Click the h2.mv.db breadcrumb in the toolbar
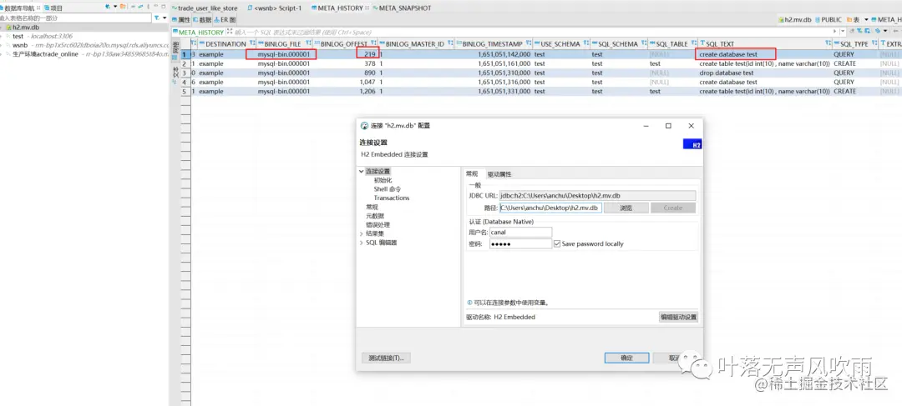 click(x=794, y=19)
